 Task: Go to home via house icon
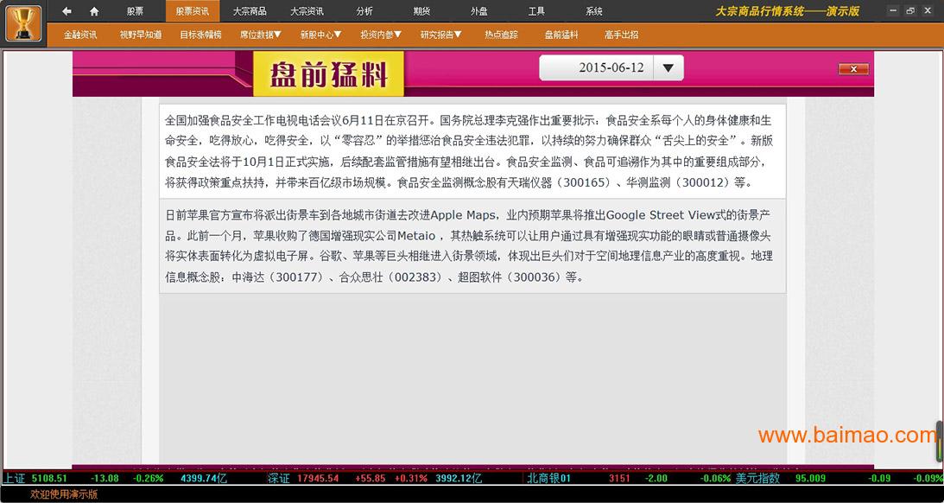94,11
